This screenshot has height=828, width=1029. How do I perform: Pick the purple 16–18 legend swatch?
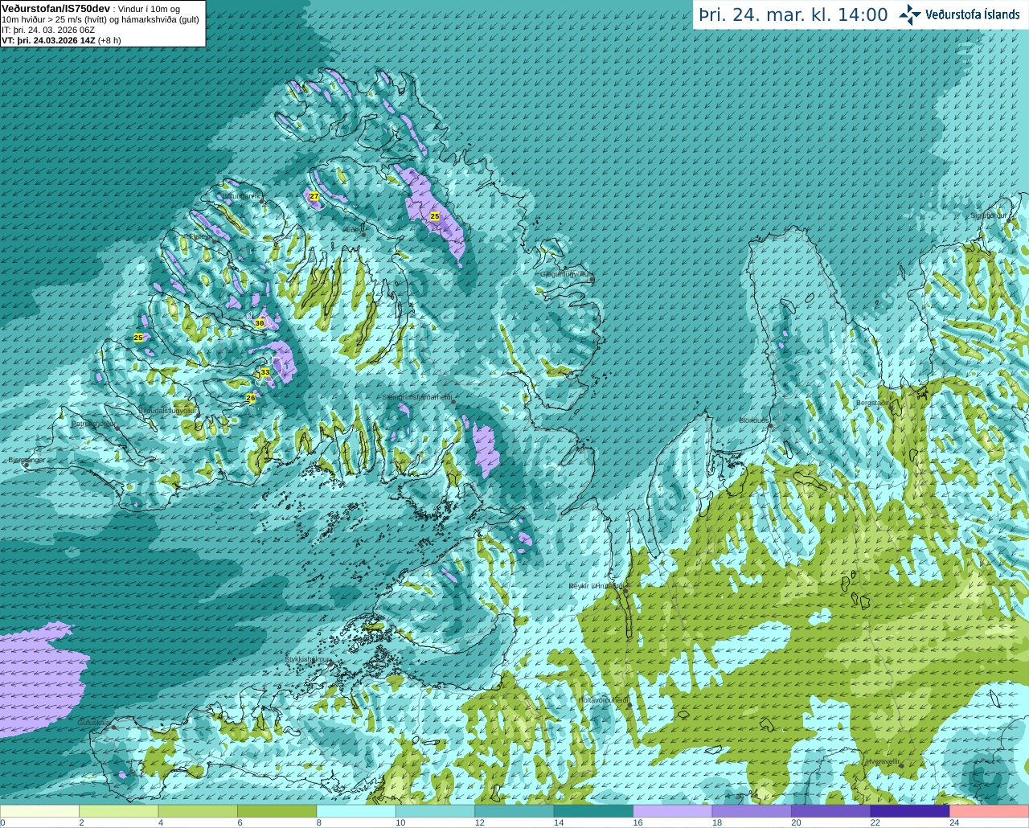tap(673, 811)
